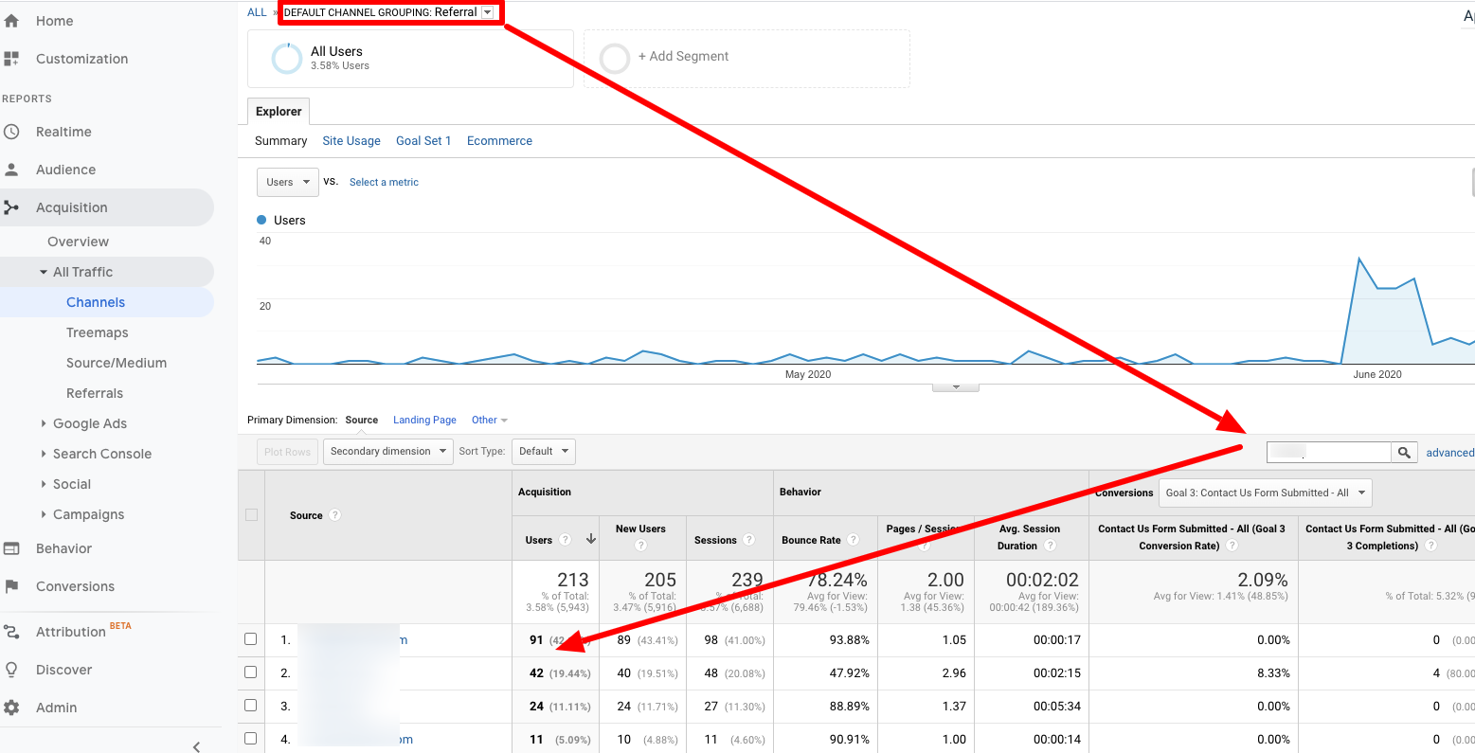The image size is (1475, 753).
Task: Open Customization via its dashboard icon
Action: [11, 59]
